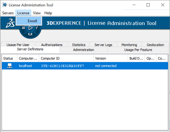Screen dimensions: 170x132
Task: Sort by the Status column header
Action: point(10,58)
